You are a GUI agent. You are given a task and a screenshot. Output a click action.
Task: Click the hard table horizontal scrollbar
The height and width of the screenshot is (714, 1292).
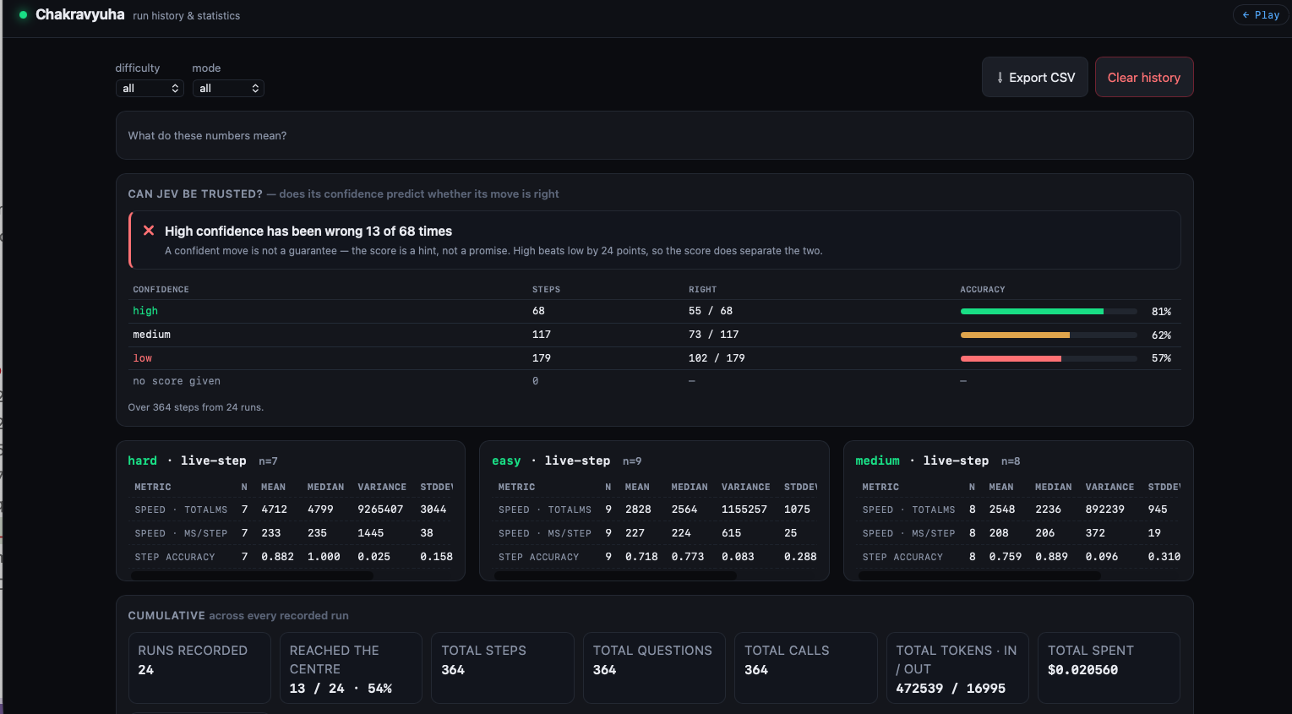pos(252,575)
